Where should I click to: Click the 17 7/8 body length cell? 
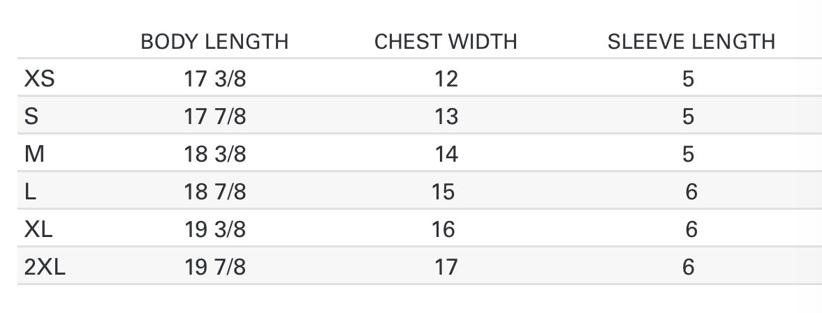pyautogui.click(x=215, y=116)
